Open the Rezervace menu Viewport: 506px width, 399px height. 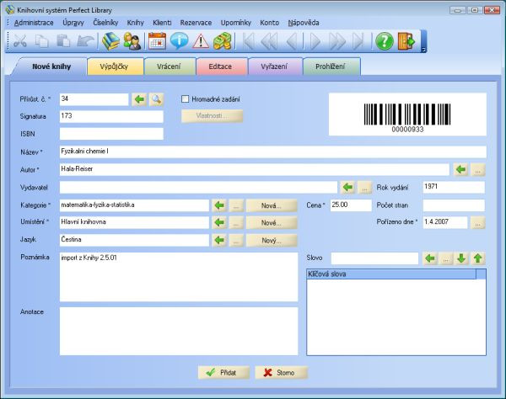[196, 23]
